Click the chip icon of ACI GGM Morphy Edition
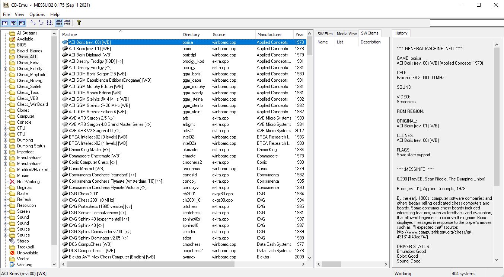This screenshot has width=504, height=277. (65, 87)
